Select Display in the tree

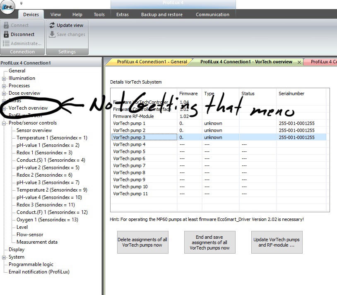pos(17,249)
